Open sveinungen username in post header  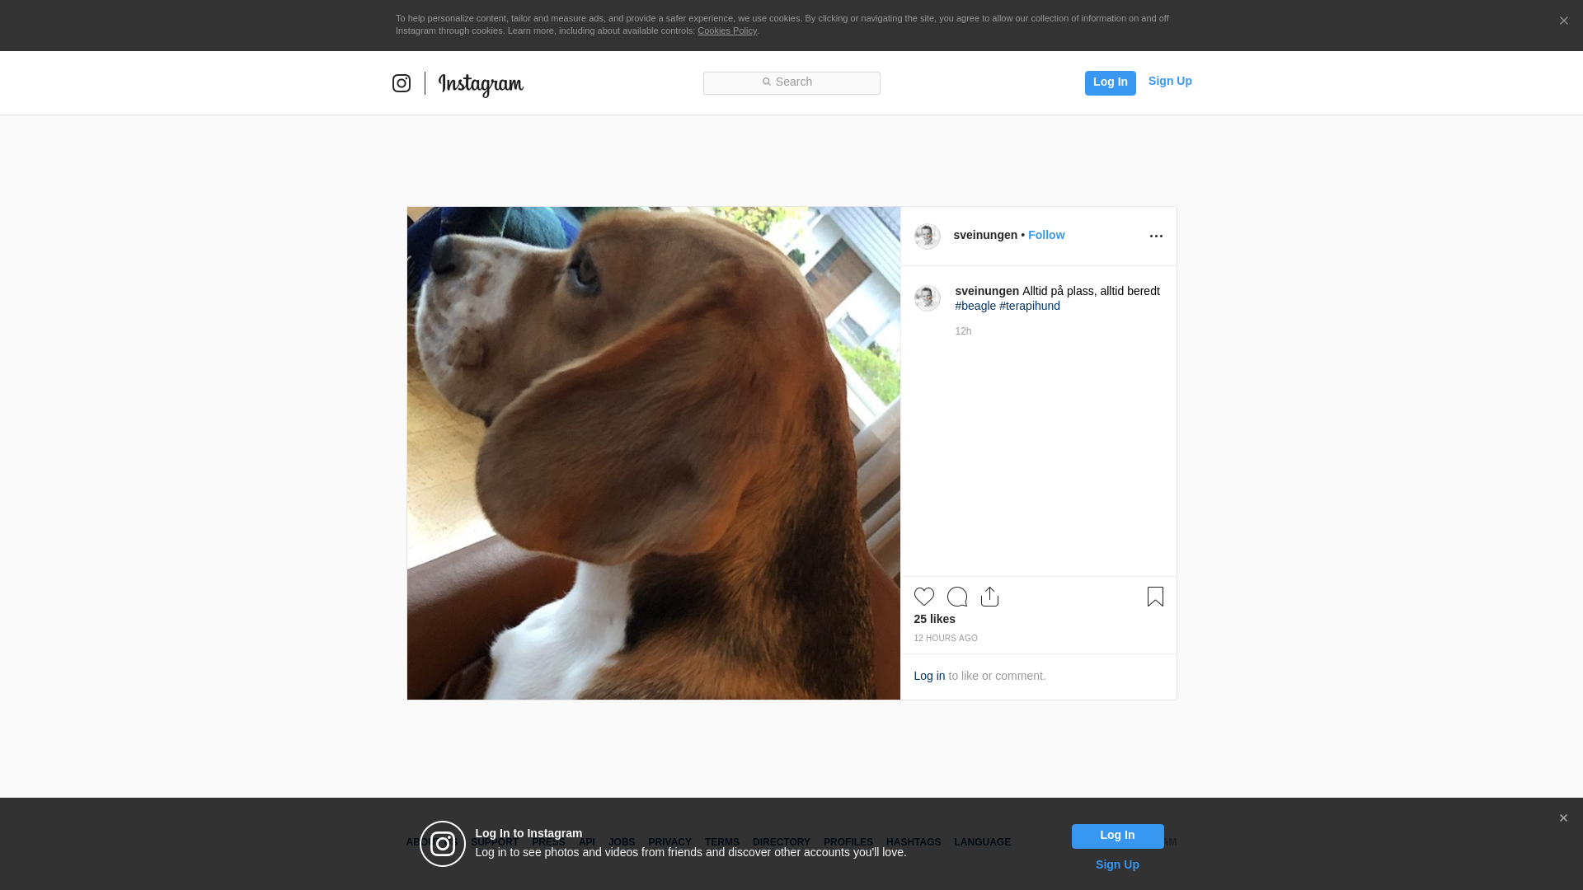(x=985, y=235)
